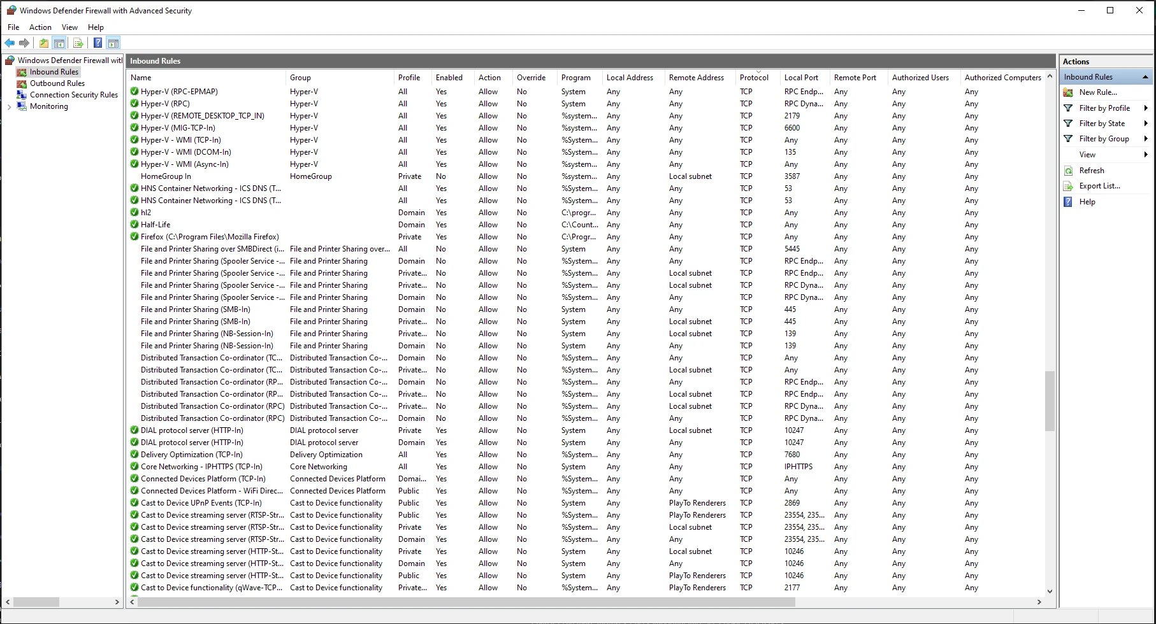Sort rules by the Enabled column header

coord(449,78)
